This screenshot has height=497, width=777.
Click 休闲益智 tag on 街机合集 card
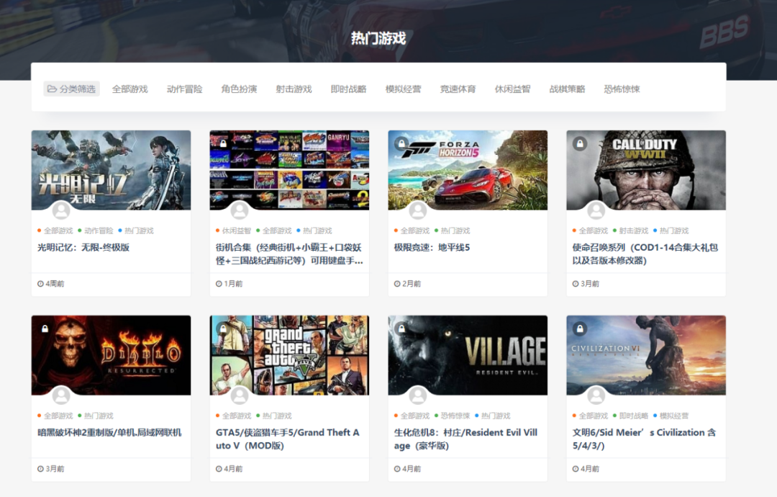237,230
